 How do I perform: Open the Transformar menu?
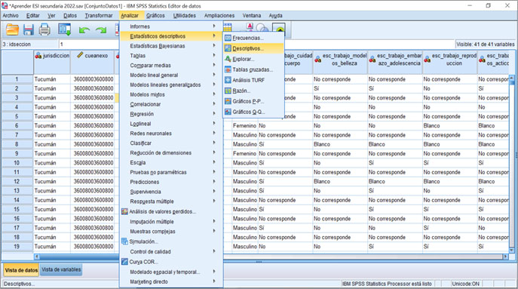[x=99, y=16]
